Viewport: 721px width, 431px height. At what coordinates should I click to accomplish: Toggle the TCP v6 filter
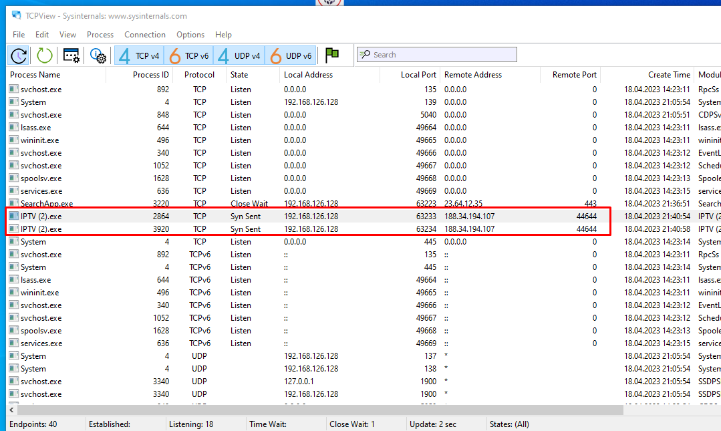coord(189,55)
